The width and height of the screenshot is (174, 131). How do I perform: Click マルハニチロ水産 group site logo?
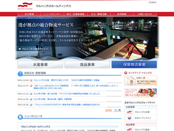click(129, 112)
